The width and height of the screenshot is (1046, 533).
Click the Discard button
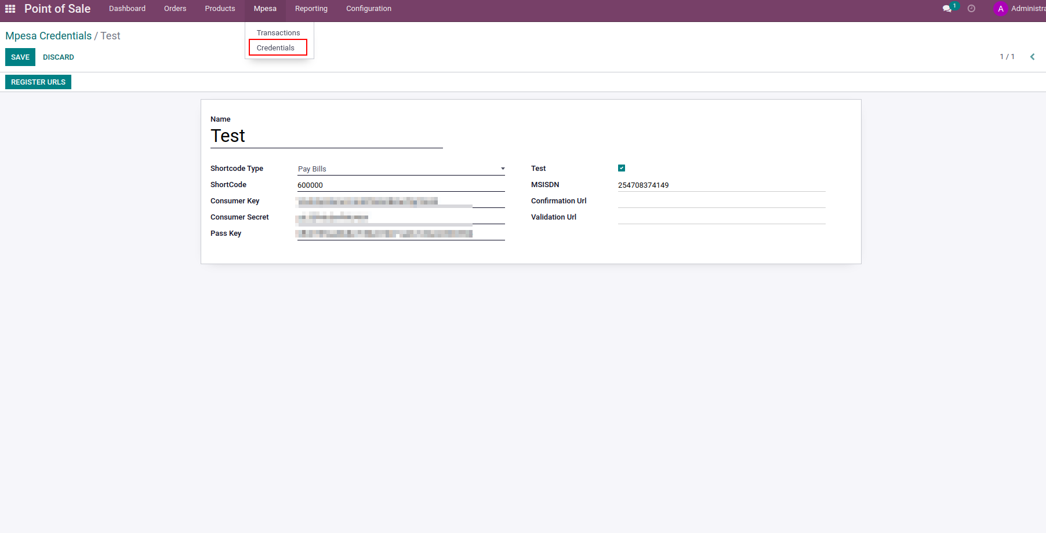59,57
